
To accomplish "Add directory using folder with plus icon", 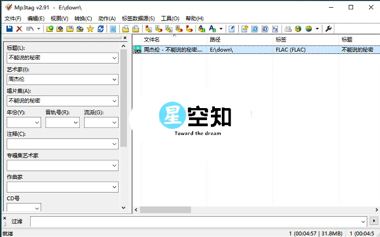I will tap(60, 29).
